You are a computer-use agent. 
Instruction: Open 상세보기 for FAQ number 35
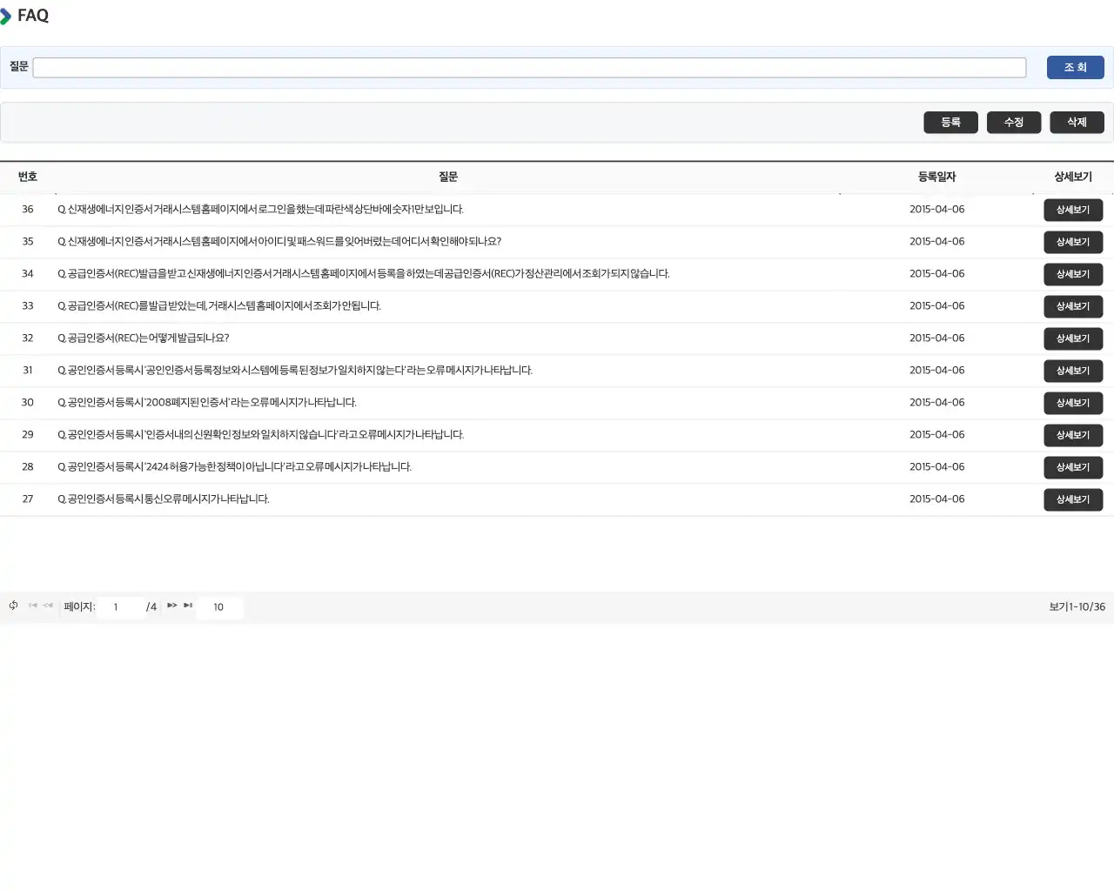[x=1073, y=242]
